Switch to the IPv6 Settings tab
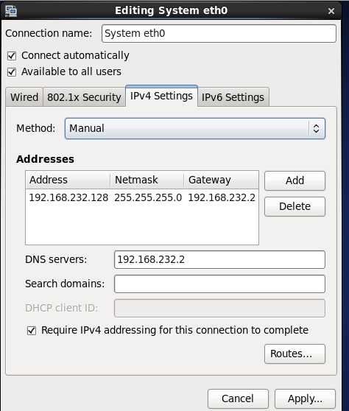Screen dimensions: 349x411 [233, 97]
